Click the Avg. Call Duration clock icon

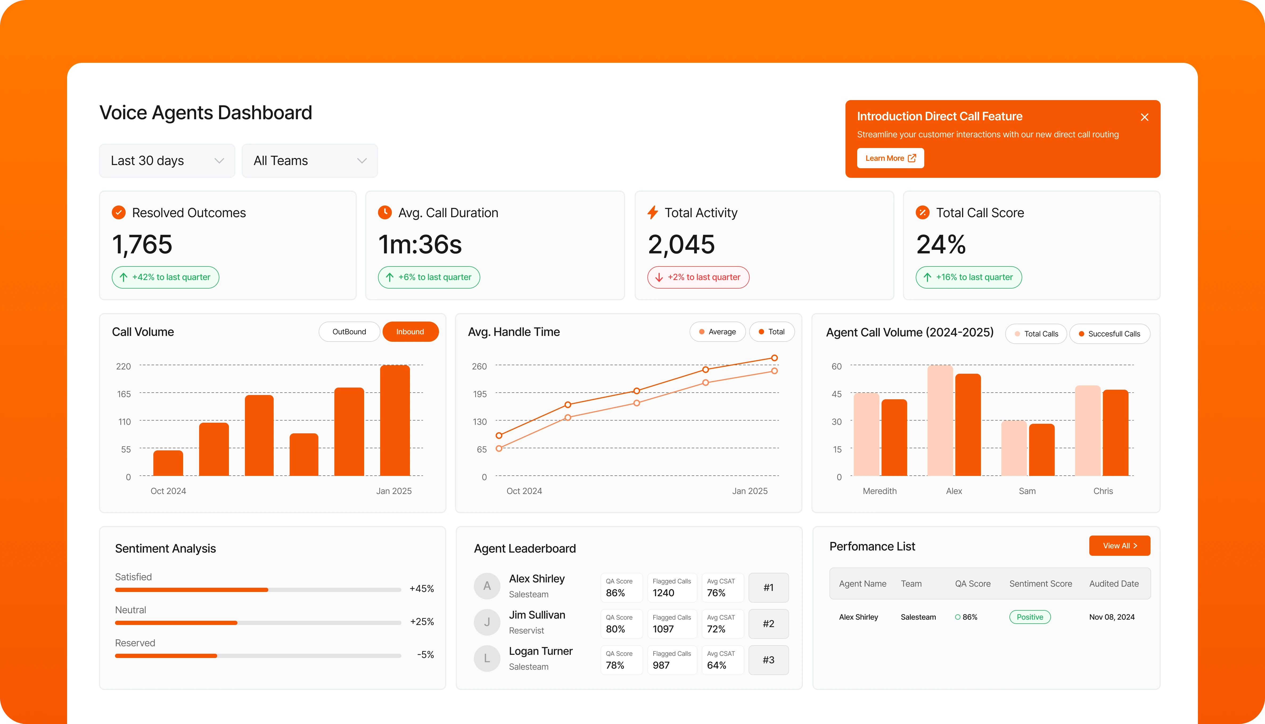coord(384,213)
